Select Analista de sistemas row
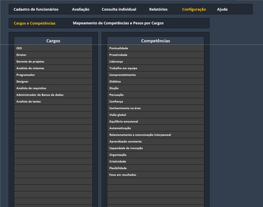This screenshot has width=263, height=207. pyautogui.click(x=53, y=68)
